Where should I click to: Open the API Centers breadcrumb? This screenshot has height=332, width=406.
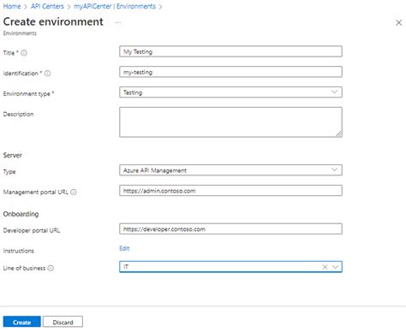[47, 6]
